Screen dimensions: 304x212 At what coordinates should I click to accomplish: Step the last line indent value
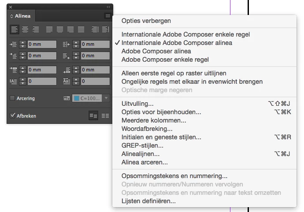76,56
